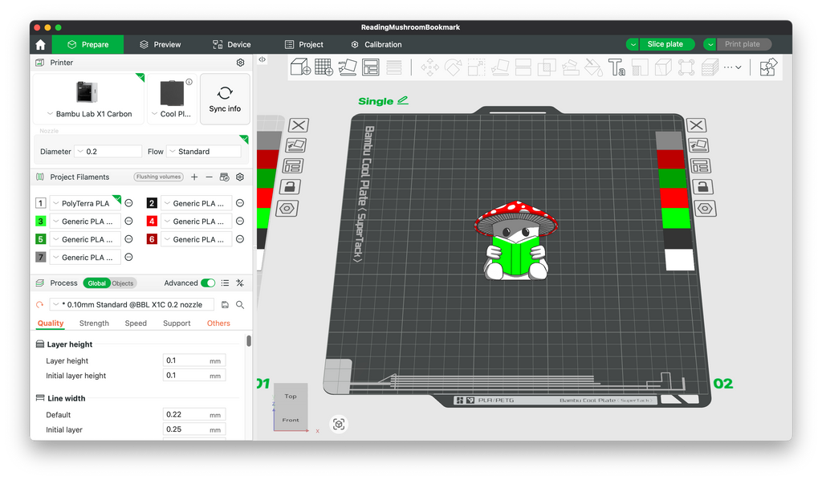Select the Rotate gizmo tool
This screenshot has height=480, width=822.
[453, 67]
